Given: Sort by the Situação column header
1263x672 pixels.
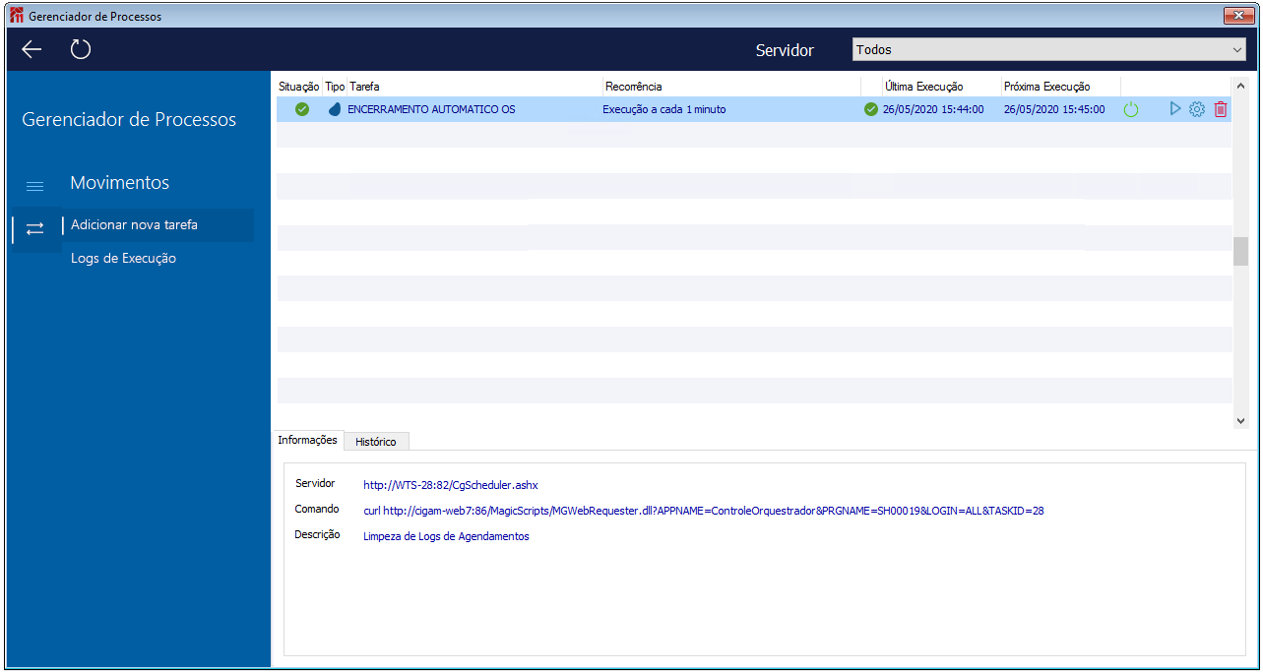Looking at the screenshot, I should click(299, 87).
